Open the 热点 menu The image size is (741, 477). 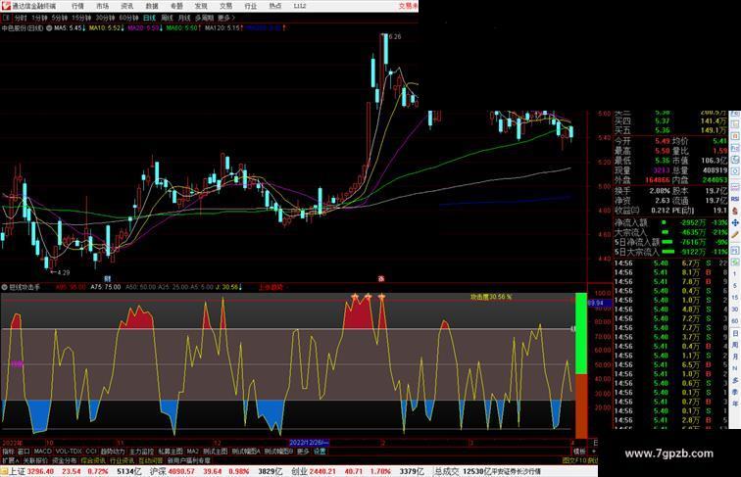click(275, 6)
